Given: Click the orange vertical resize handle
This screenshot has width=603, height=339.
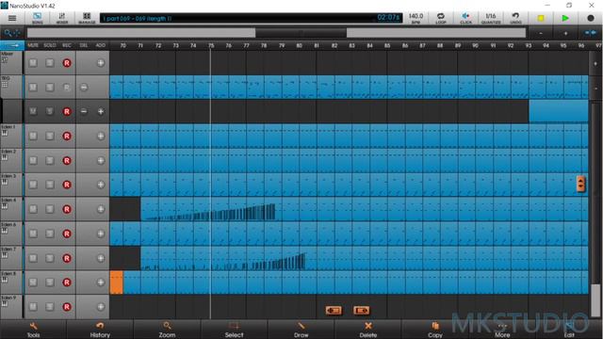Looking at the screenshot, I should pyautogui.click(x=580, y=185).
